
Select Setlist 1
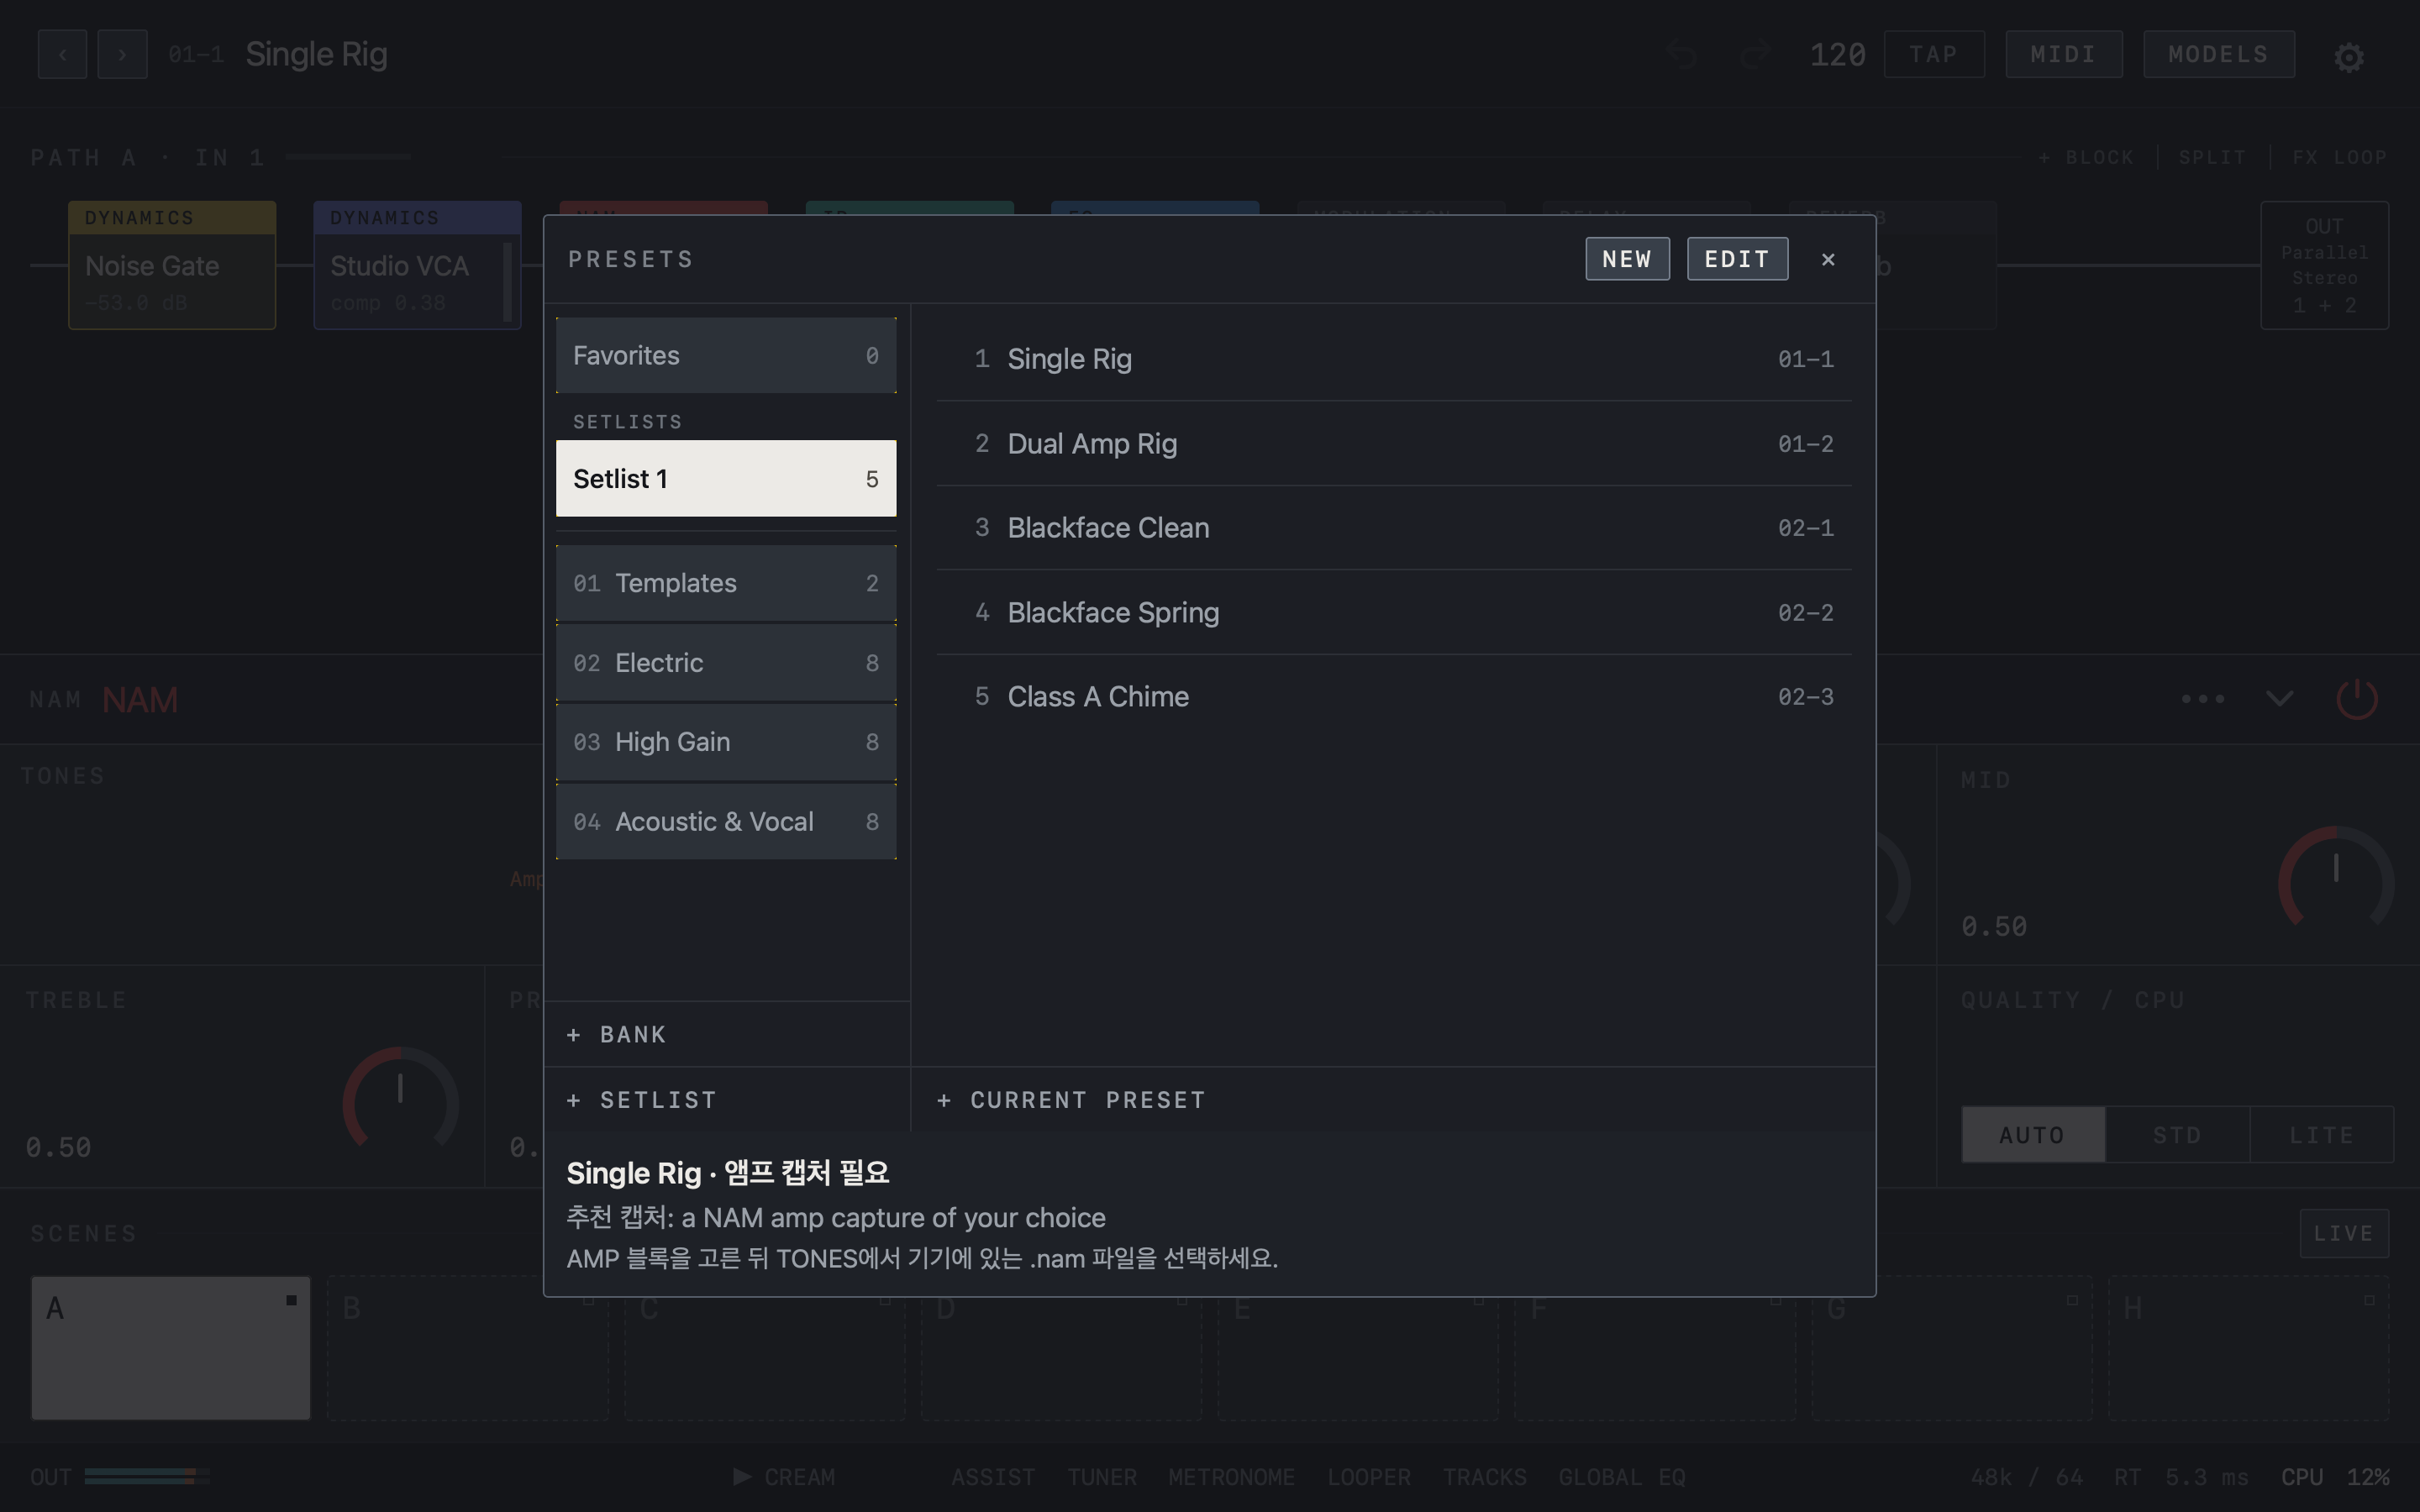[x=726, y=478]
